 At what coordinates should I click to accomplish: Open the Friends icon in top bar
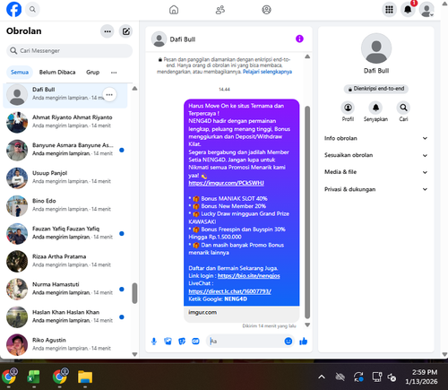tap(220, 10)
